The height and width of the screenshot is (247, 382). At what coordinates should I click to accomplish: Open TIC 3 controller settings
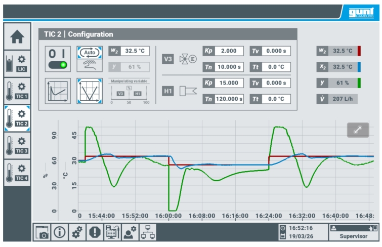pyautogui.click(x=17, y=146)
